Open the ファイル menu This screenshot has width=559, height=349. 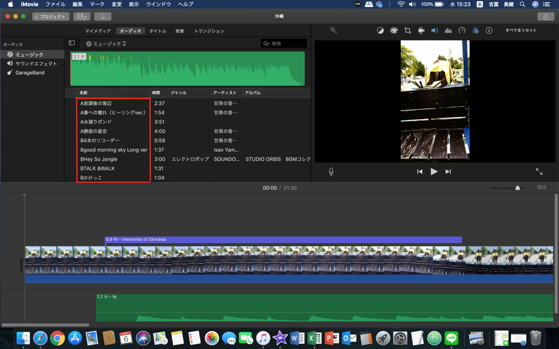tap(55, 4)
